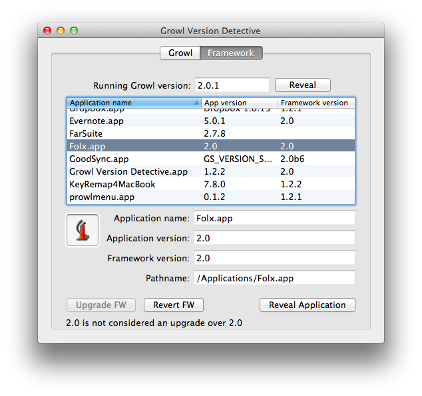Select the GoodSync.app row

tap(211, 159)
